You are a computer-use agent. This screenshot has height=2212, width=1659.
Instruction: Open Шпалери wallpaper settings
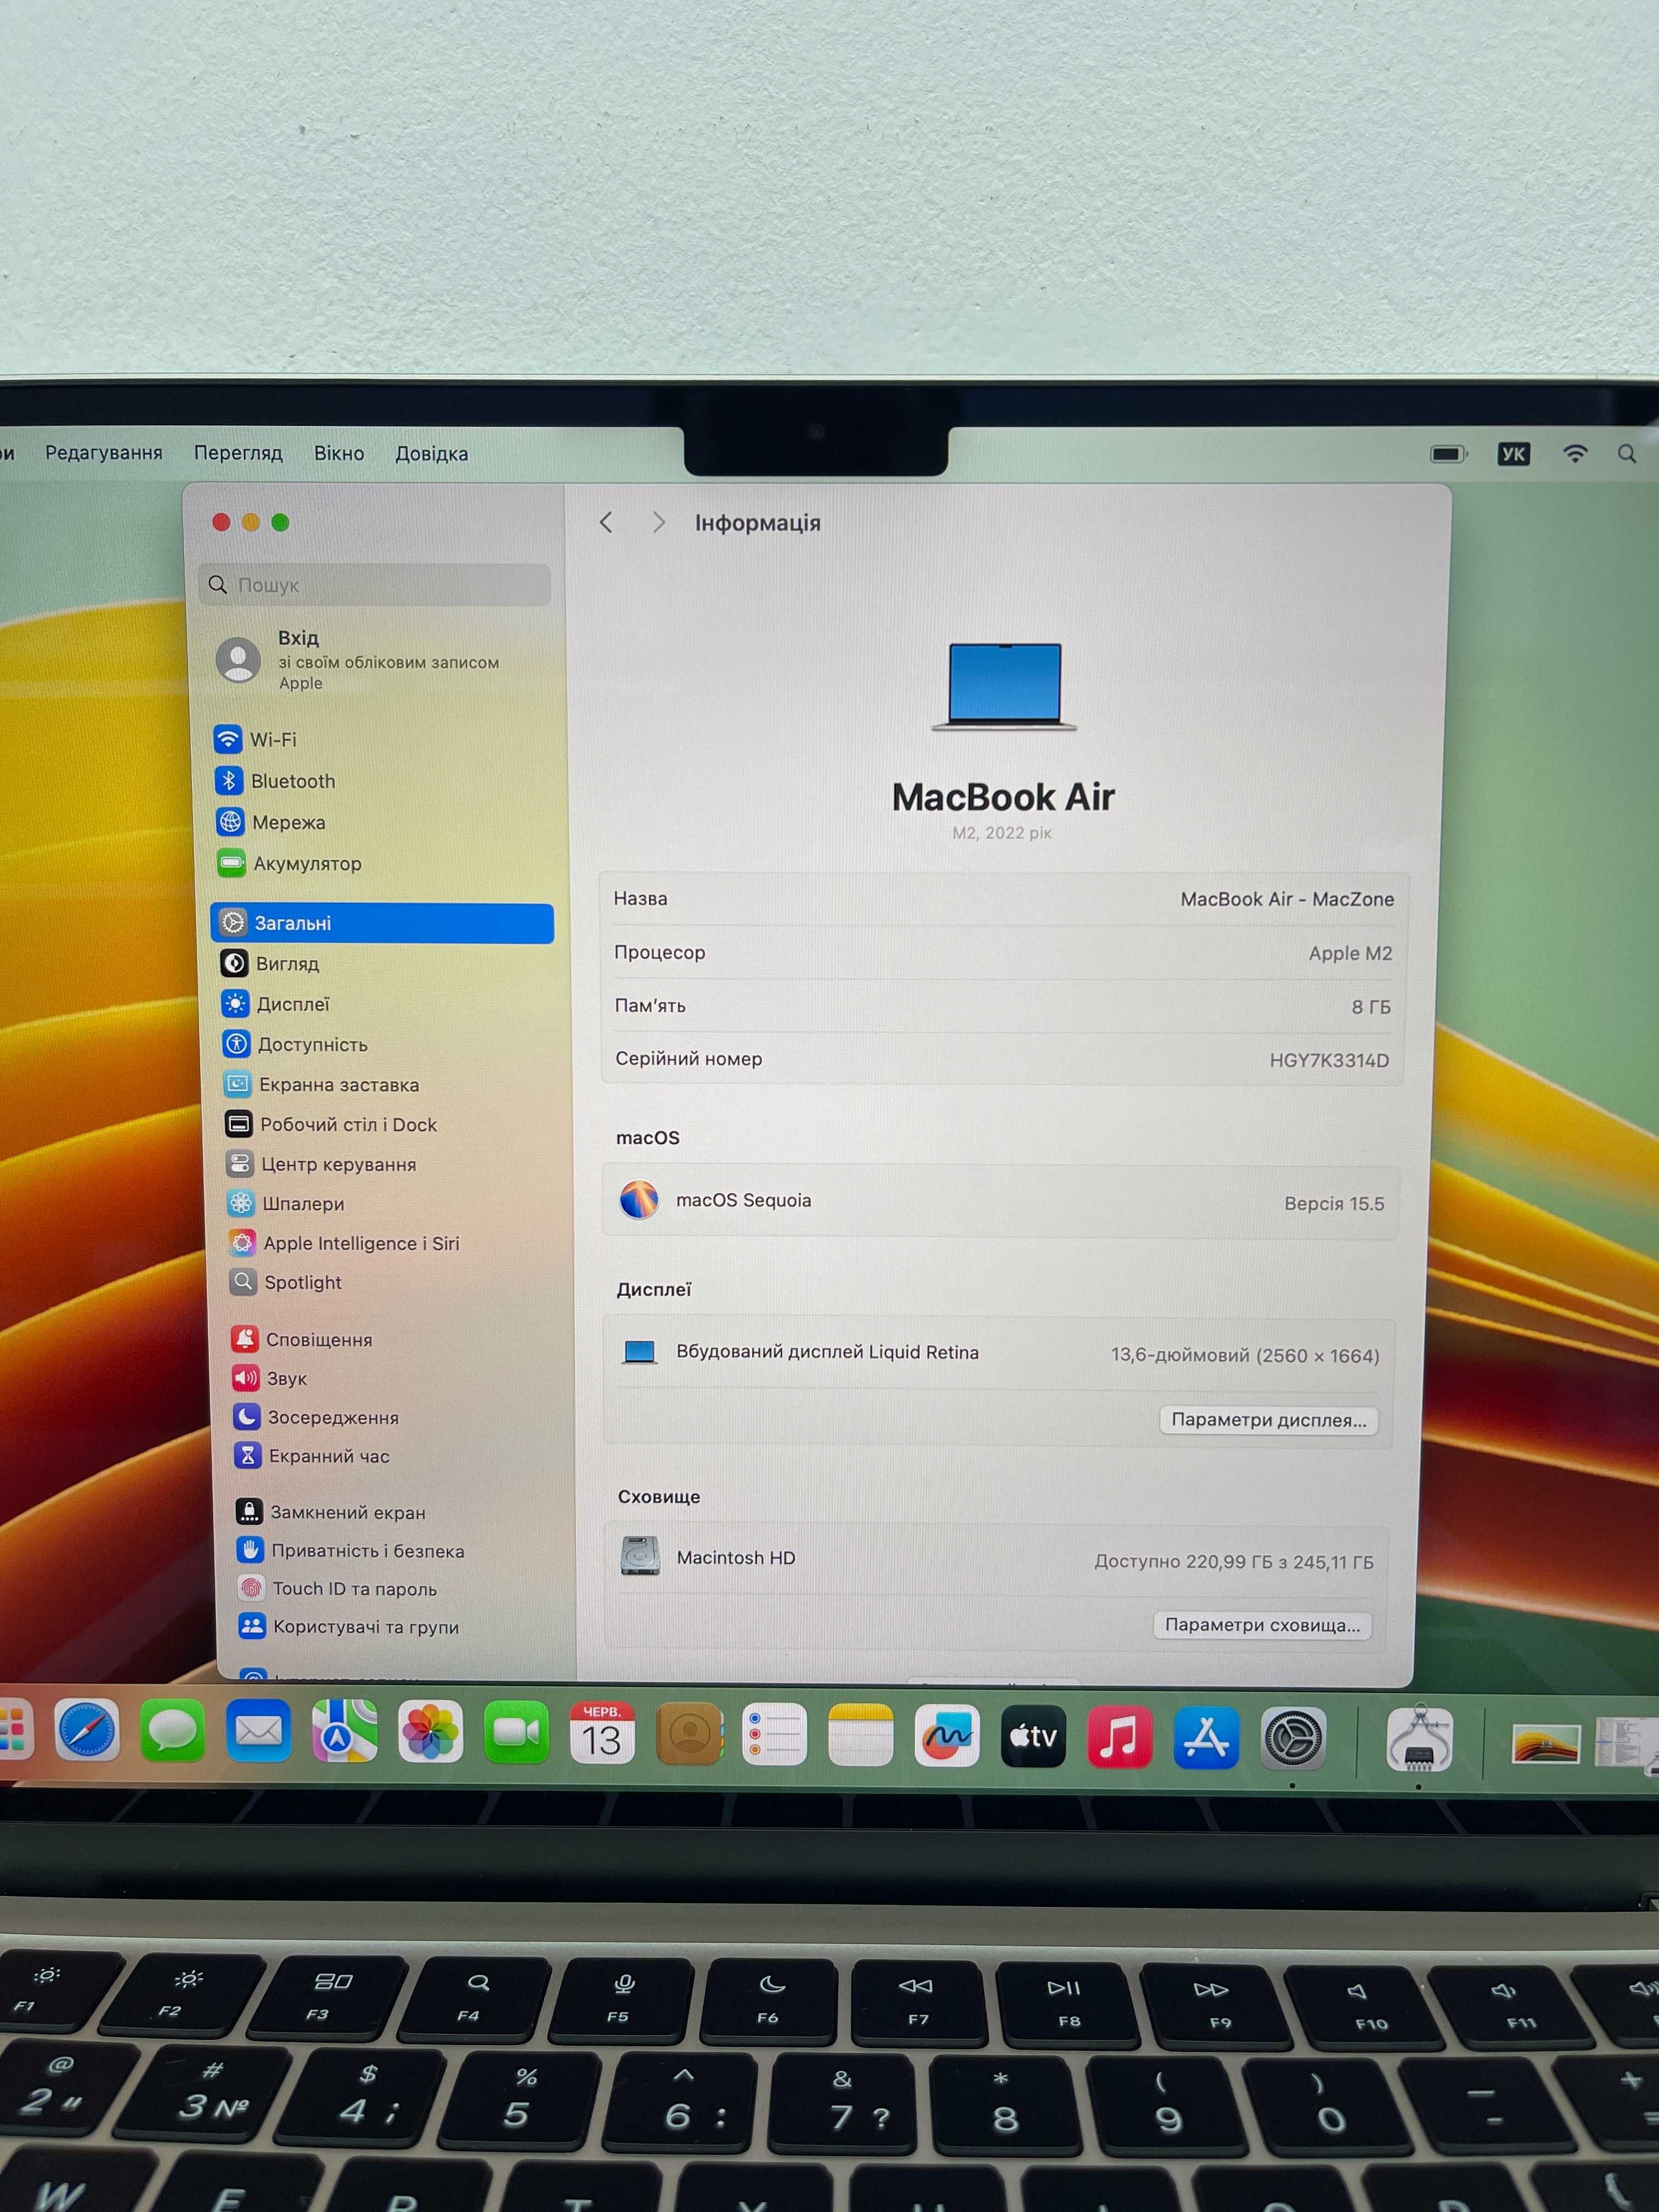point(286,1203)
